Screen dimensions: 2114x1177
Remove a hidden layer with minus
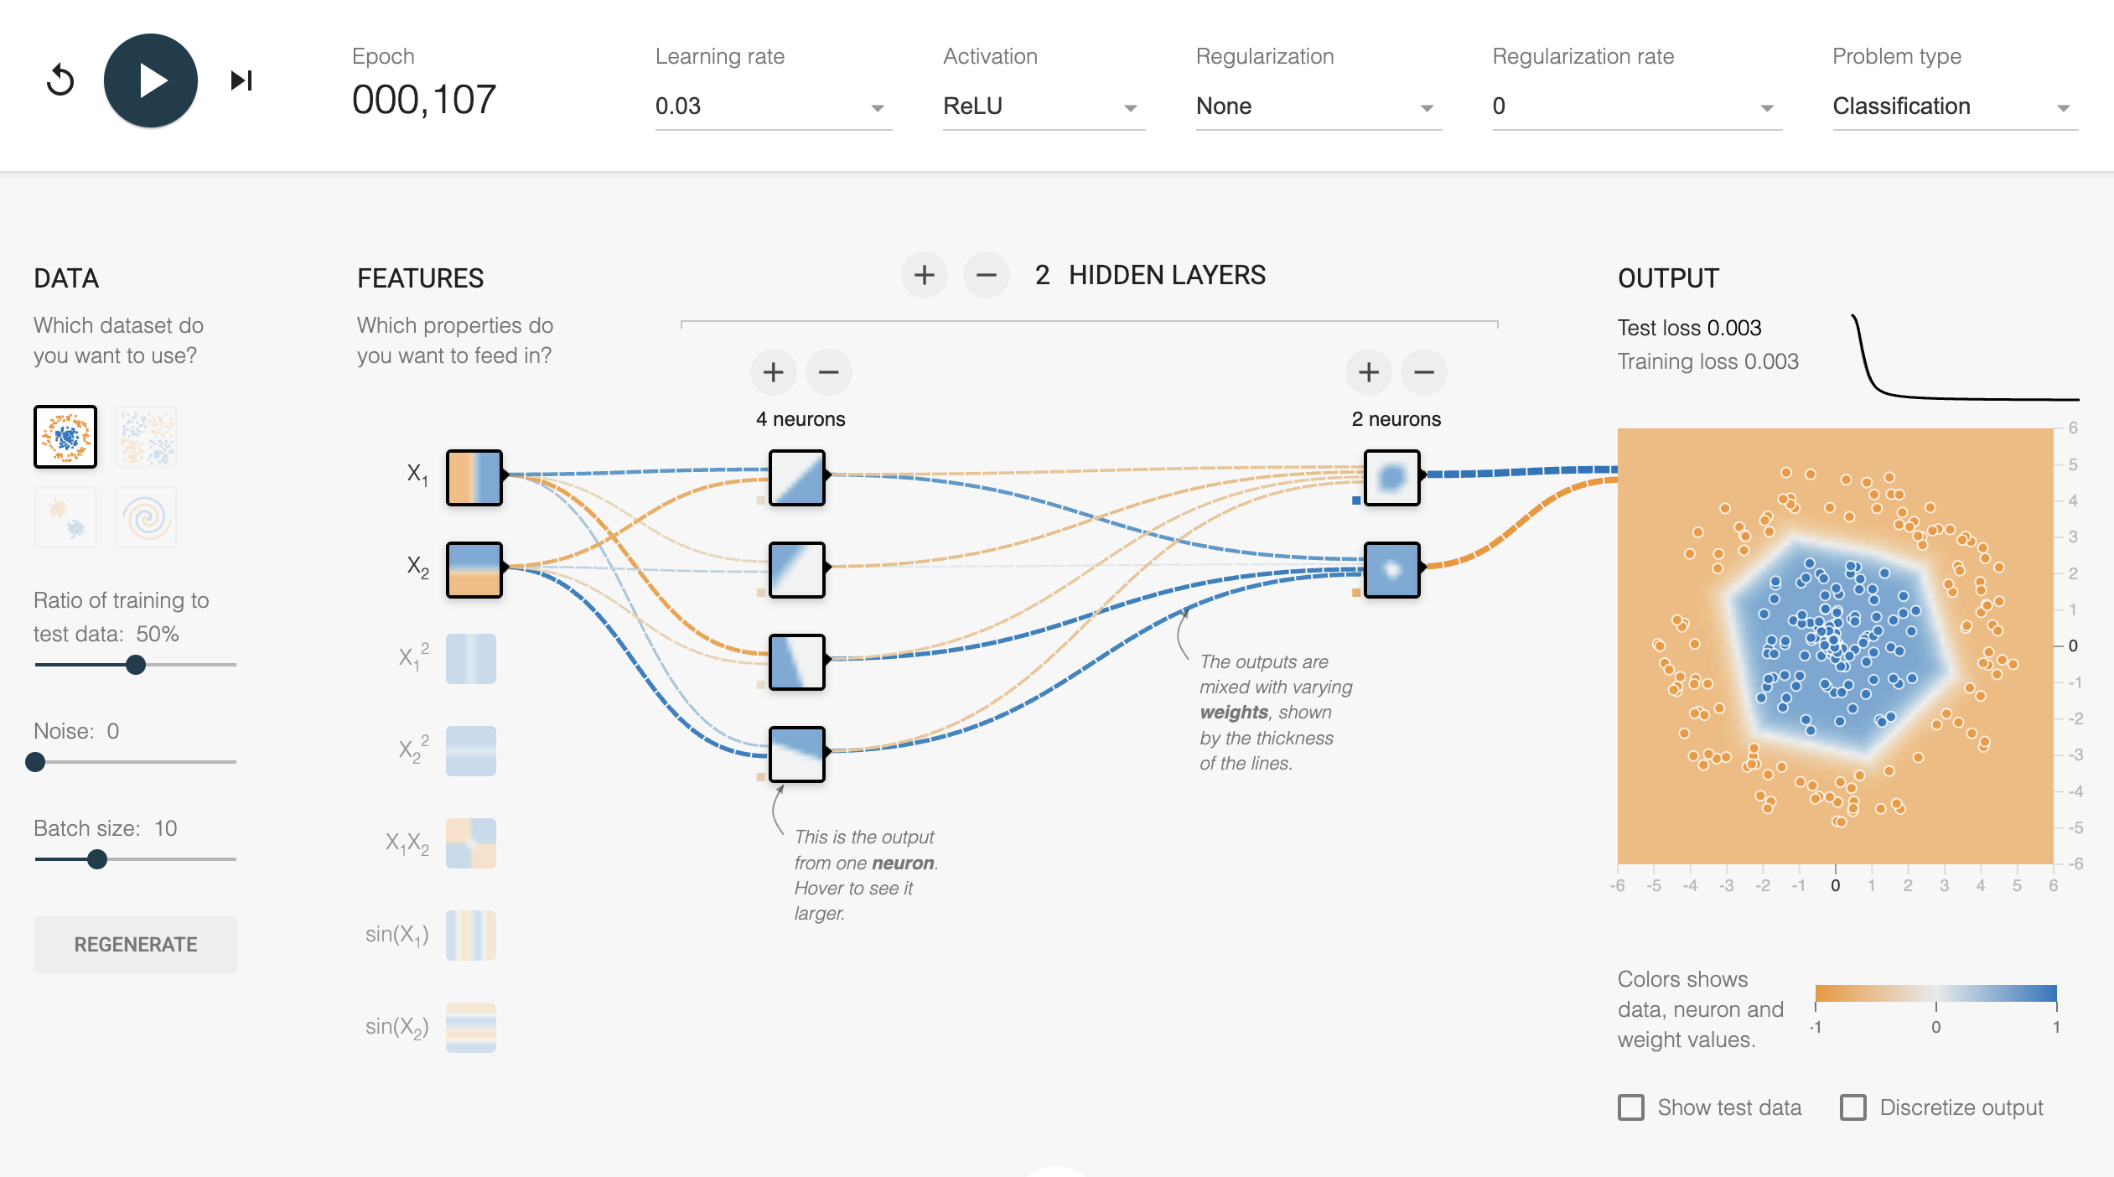[x=986, y=275]
